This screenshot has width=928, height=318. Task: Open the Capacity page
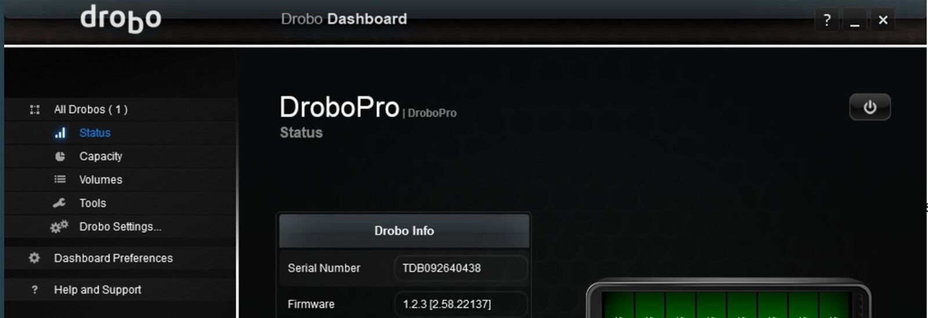[101, 156]
